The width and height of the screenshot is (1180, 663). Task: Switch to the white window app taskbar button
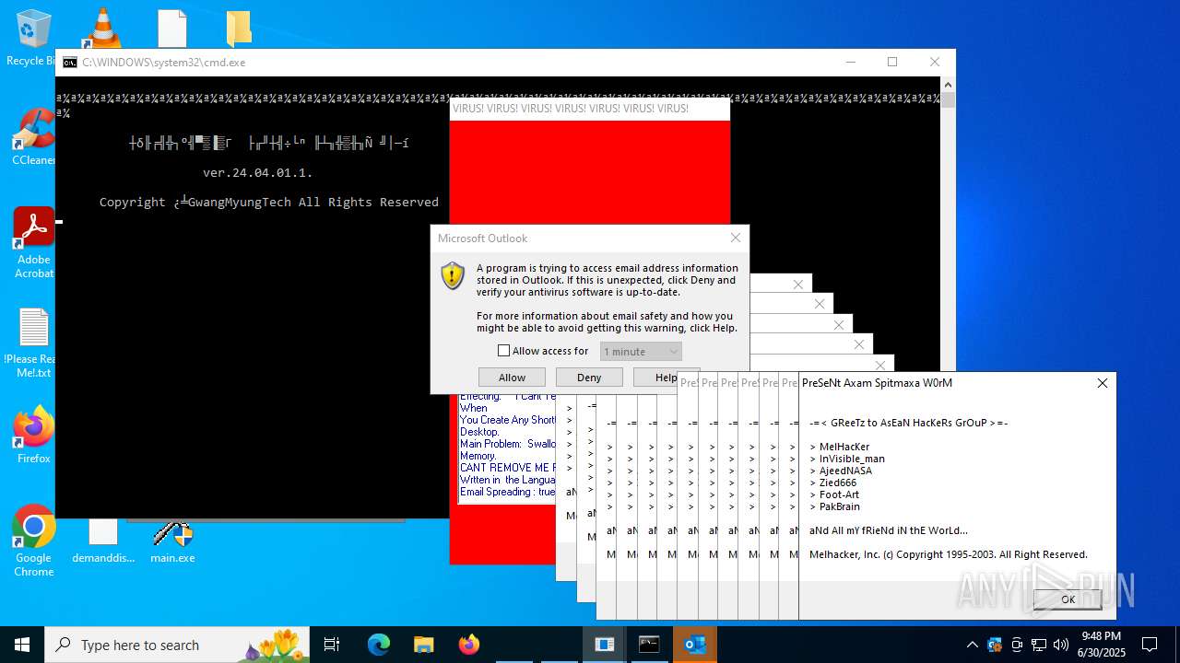[x=605, y=645]
